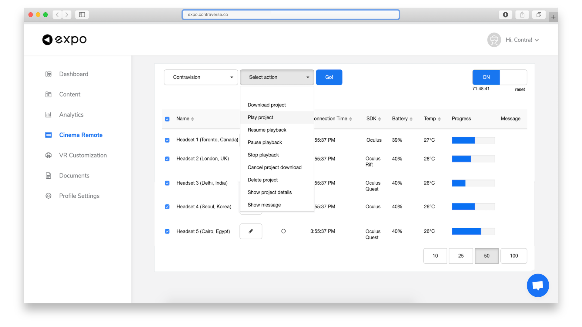Click progress bar for Headset 2

click(473, 159)
